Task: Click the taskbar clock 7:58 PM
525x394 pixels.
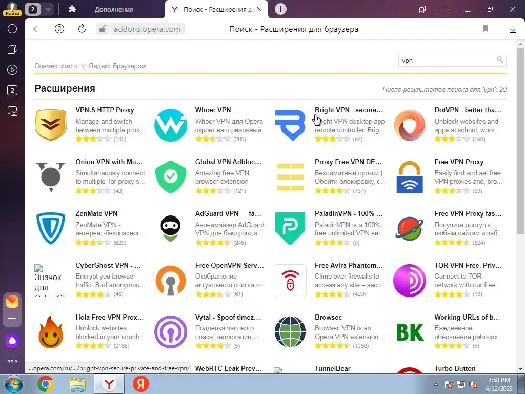Action: [x=499, y=384]
